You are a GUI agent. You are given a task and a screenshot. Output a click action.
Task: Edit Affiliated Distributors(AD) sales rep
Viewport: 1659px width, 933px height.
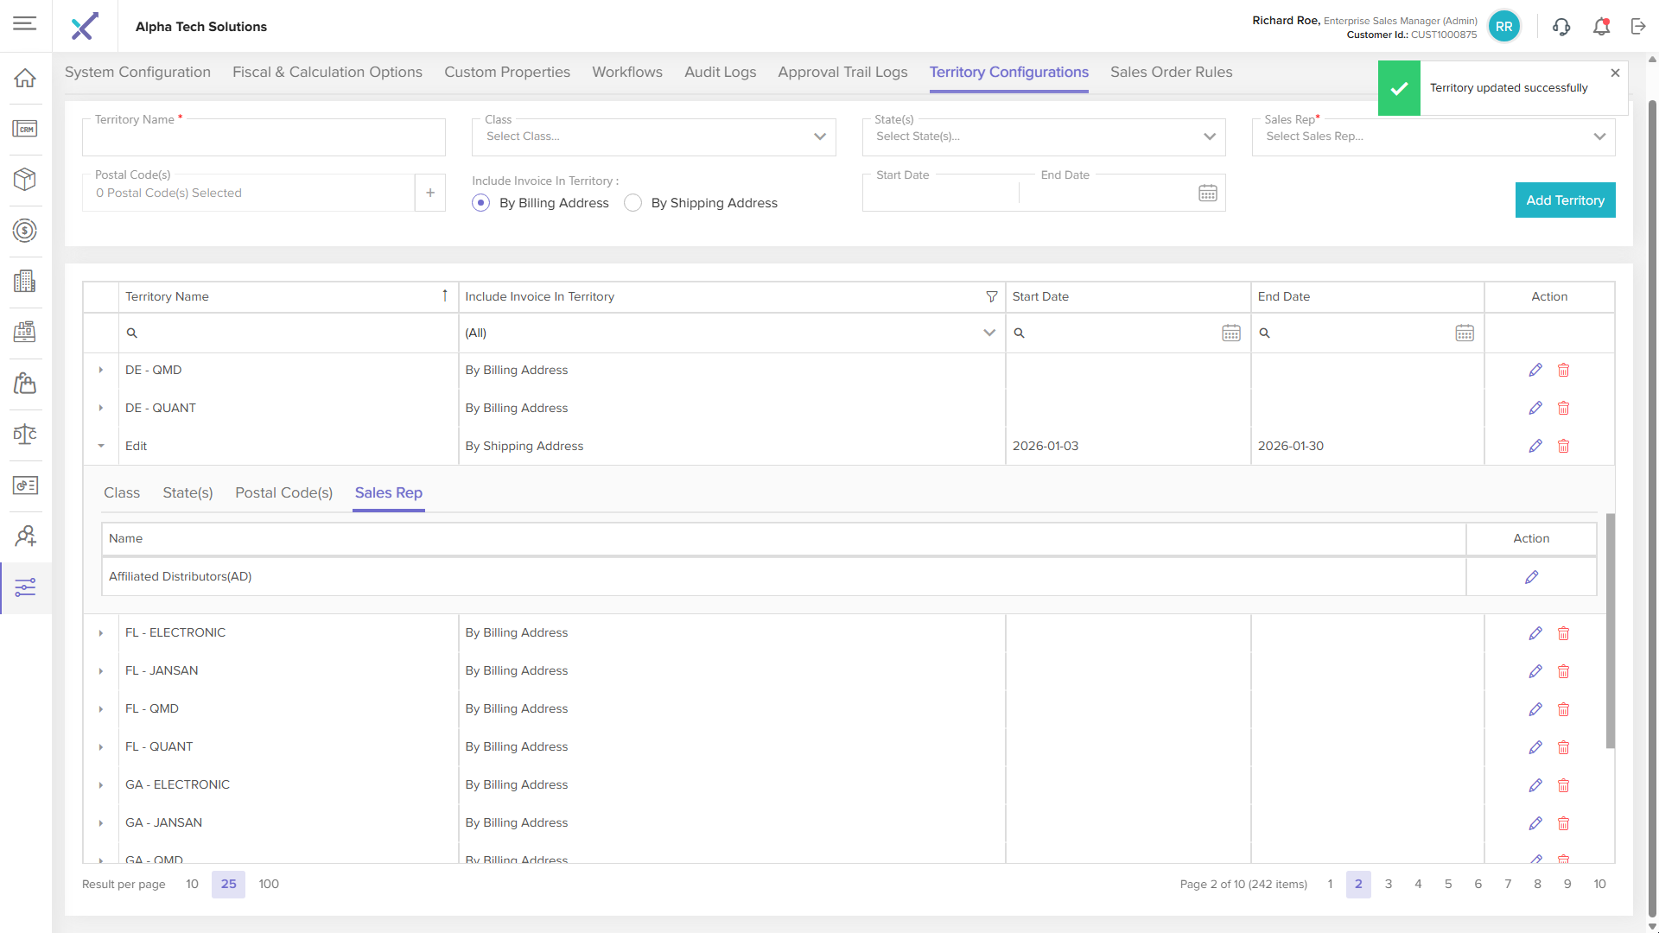1531,577
